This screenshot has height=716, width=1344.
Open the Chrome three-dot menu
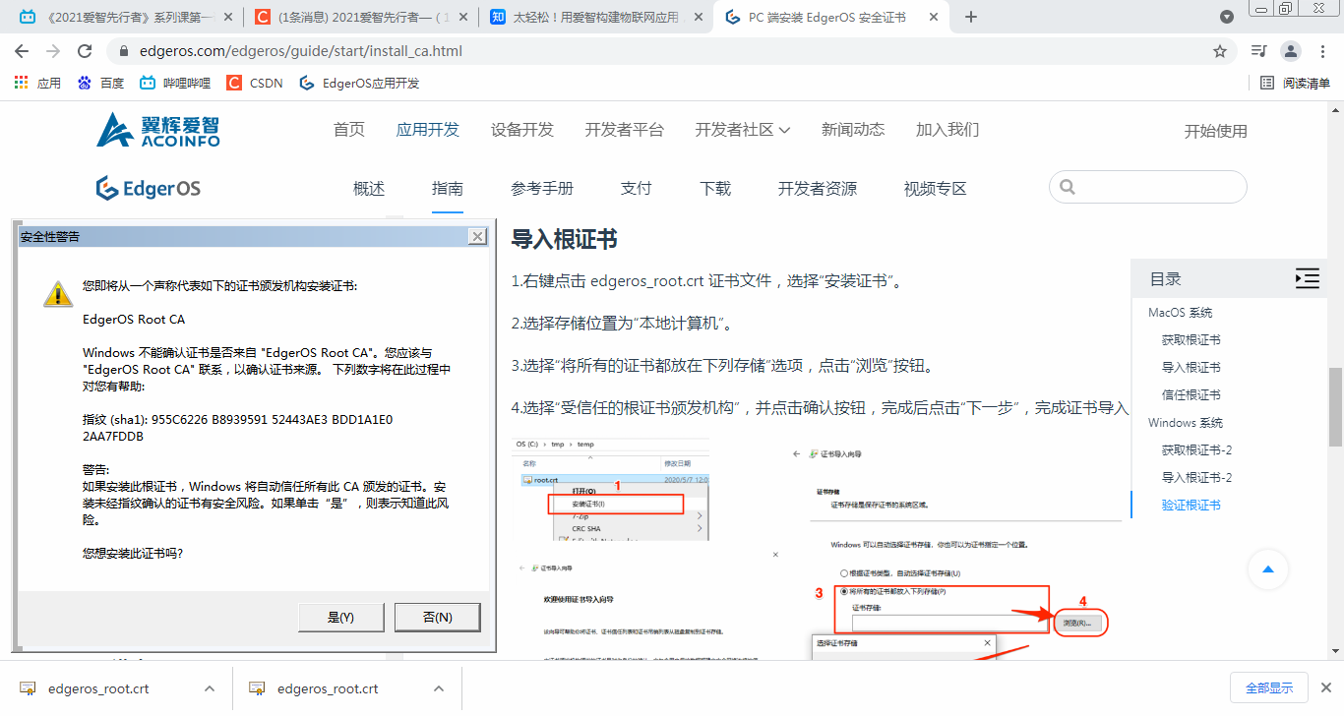point(1322,51)
